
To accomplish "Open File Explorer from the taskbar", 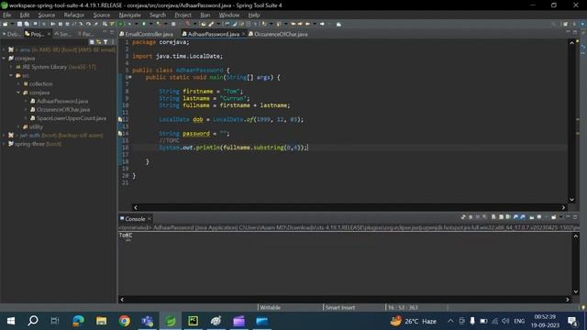I will pos(102,321).
